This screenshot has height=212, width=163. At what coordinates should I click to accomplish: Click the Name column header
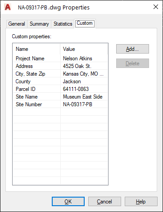point(36,49)
